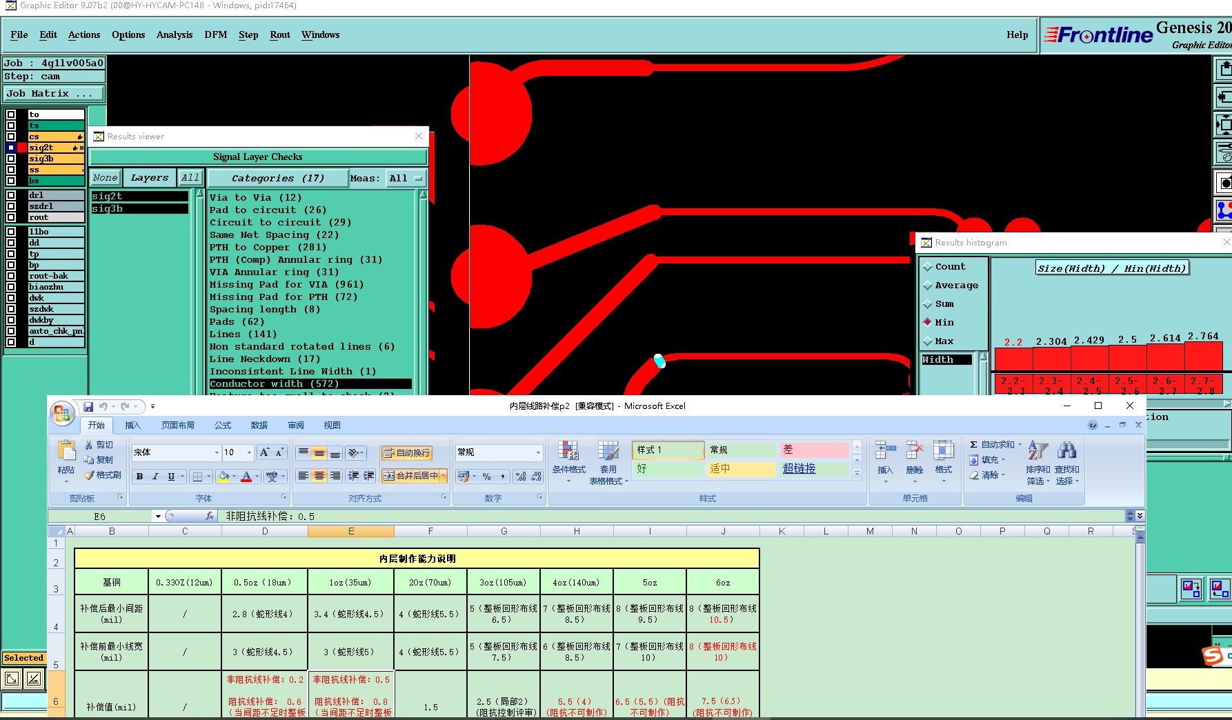The image size is (1232, 720).
Task: Toggle checkbox for layer 'biaozhu' in Genesis
Action: [11, 287]
